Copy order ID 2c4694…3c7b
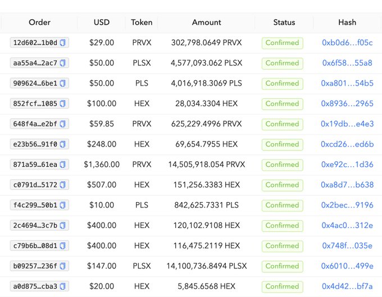Image resolution: width=382 pixels, height=297 pixels. tap(62, 225)
